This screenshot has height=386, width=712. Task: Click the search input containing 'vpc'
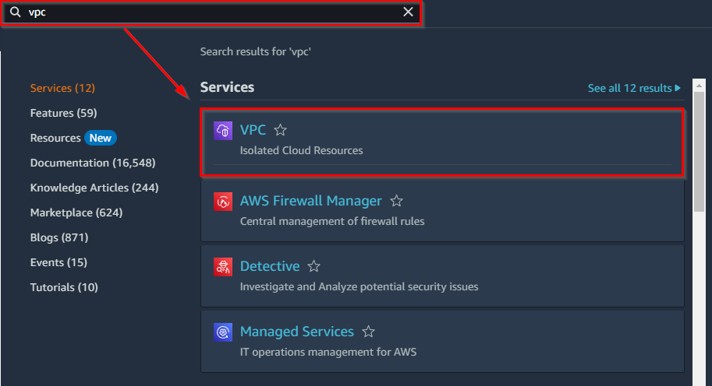pyautogui.click(x=211, y=12)
